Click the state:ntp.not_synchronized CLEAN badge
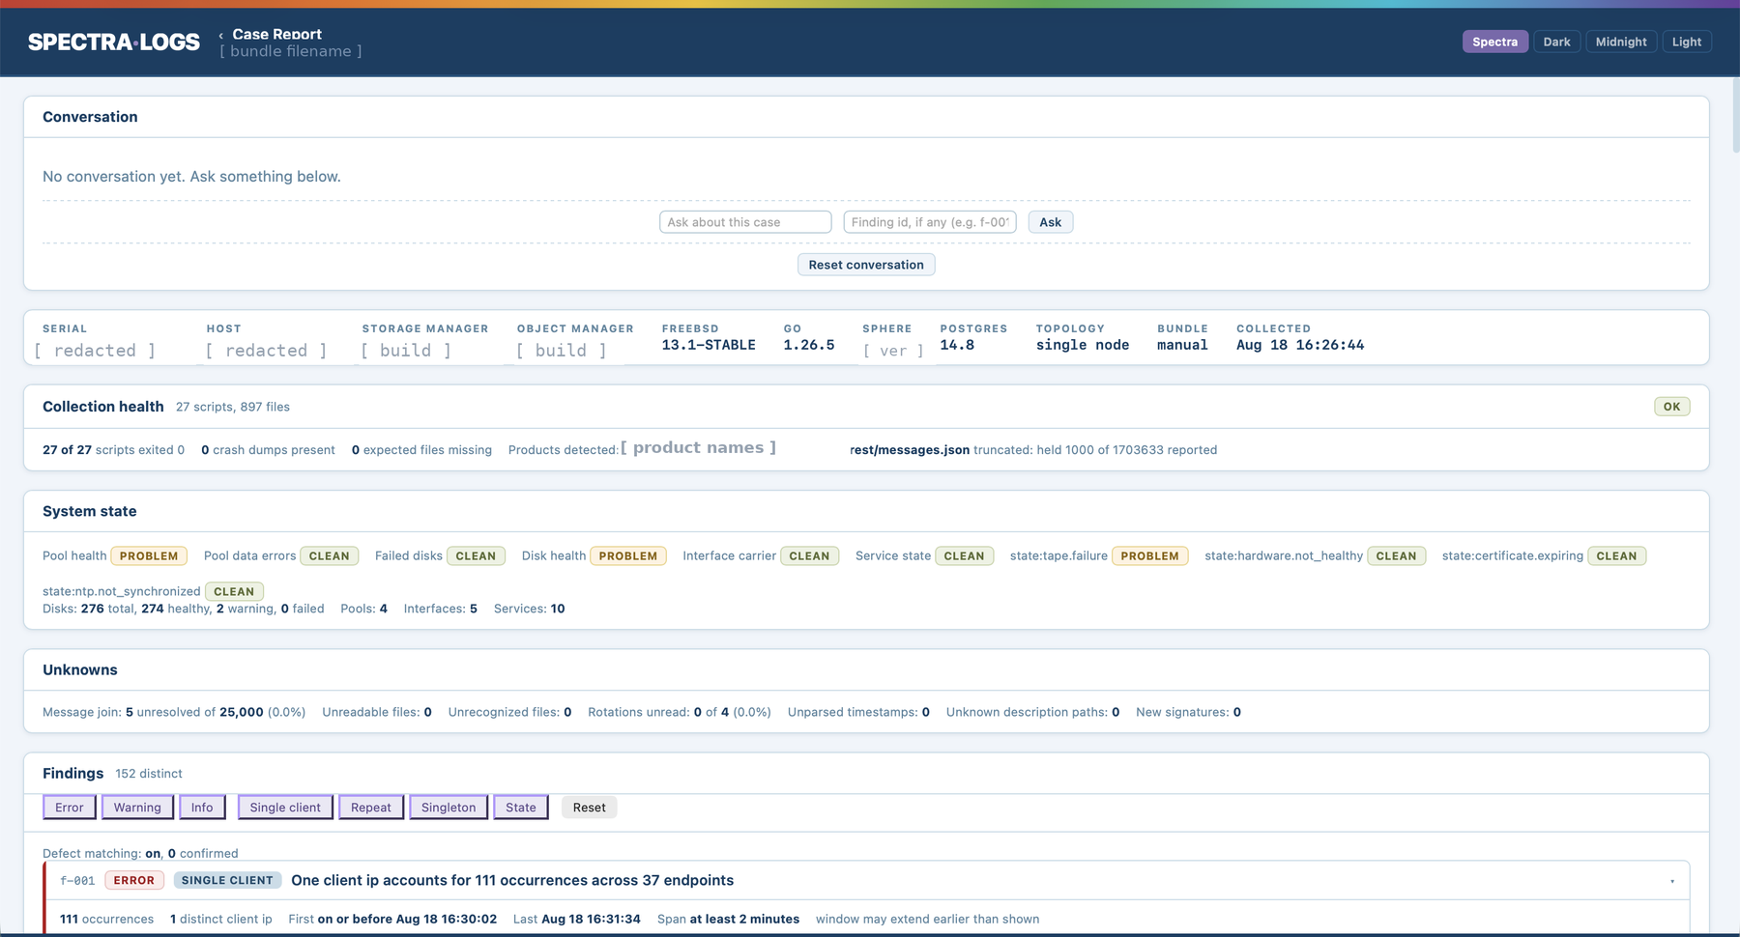Screen dimensions: 1740x937 click(x=234, y=592)
